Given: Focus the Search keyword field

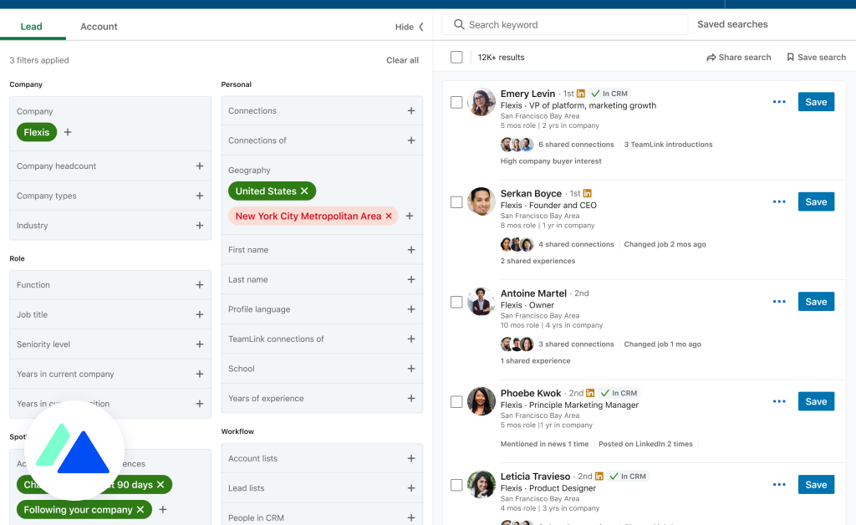Looking at the screenshot, I should [564, 24].
